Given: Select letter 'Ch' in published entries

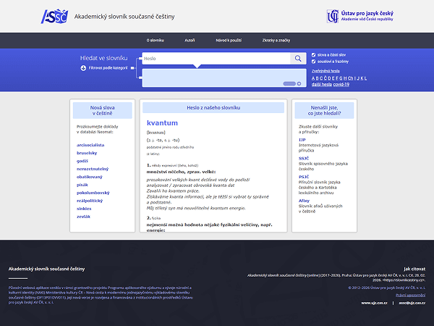Looking at the screenshot, I should coord(350,78).
